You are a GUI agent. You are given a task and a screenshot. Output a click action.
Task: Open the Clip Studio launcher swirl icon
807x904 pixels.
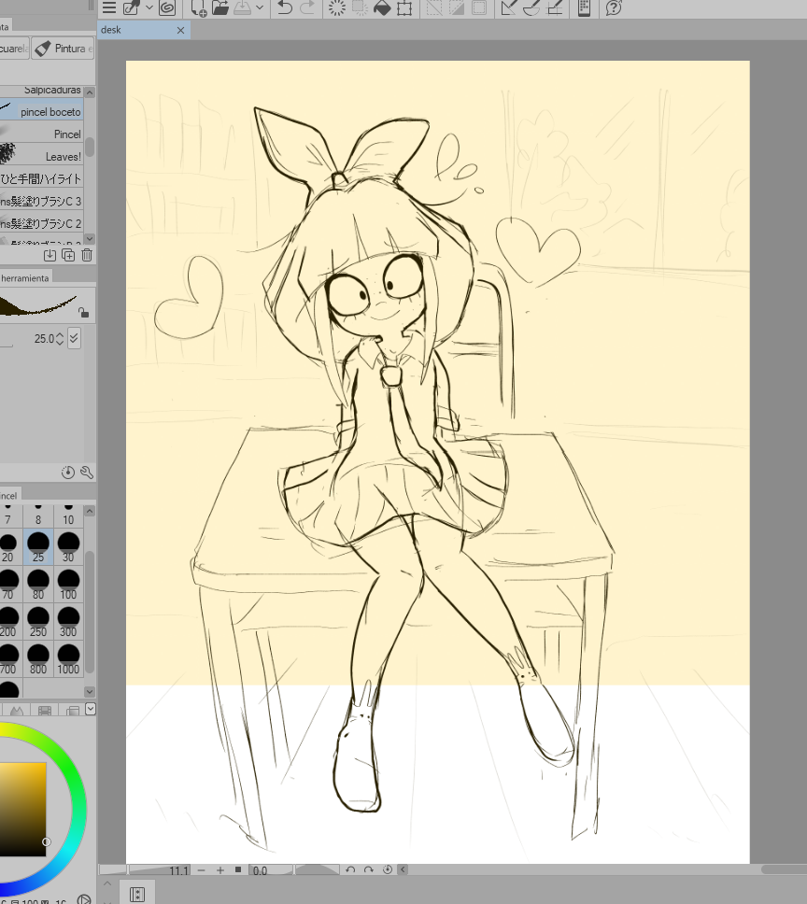click(167, 8)
